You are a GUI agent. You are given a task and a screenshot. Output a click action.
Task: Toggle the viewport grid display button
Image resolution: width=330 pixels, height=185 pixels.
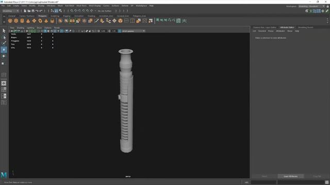pos(27,31)
